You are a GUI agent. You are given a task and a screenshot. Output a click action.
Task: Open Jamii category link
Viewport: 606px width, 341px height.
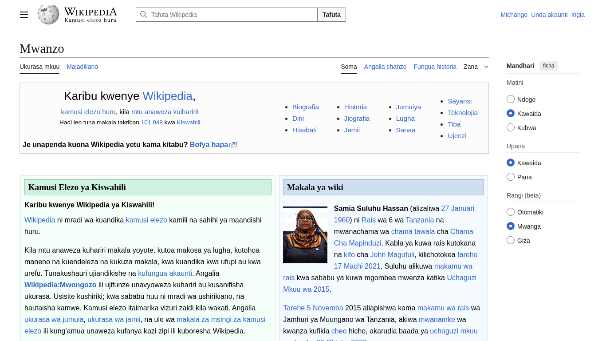tap(352, 130)
